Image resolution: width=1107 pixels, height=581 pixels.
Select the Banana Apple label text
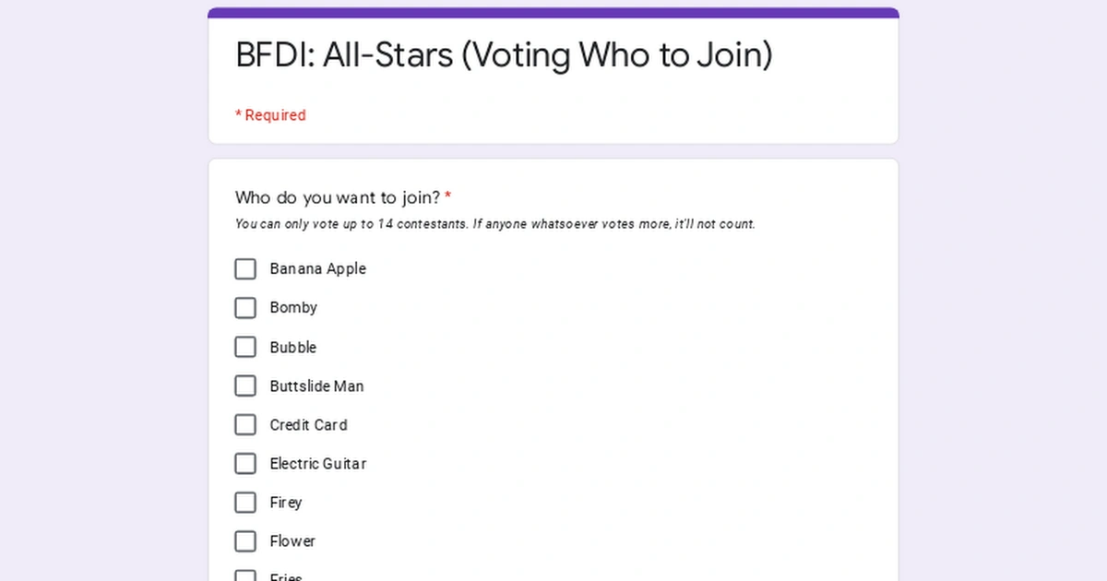pyautogui.click(x=317, y=268)
